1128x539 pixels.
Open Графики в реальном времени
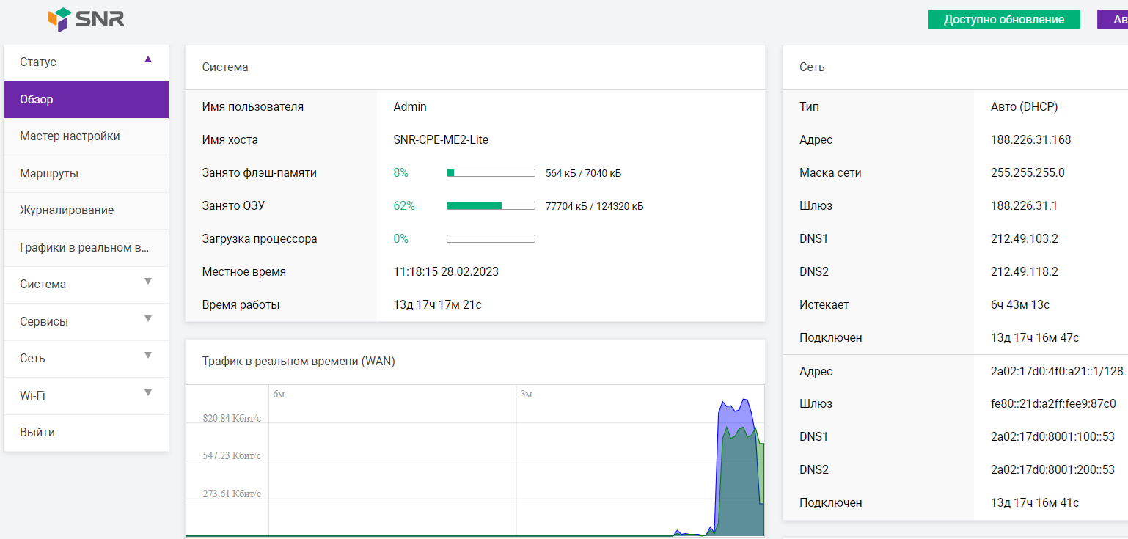click(x=84, y=248)
